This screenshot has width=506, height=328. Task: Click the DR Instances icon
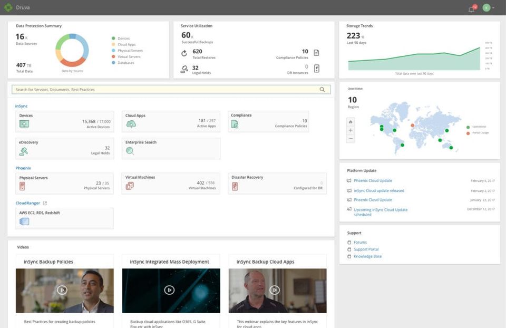(x=317, y=69)
